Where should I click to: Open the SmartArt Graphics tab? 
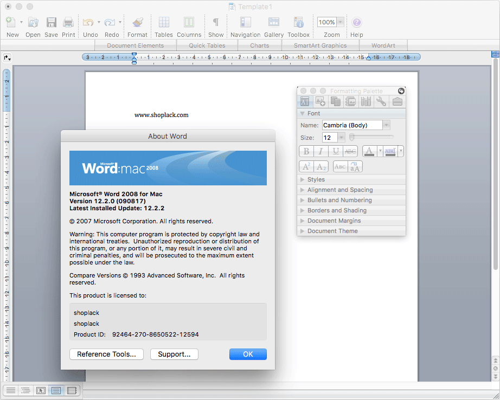[x=320, y=46]
